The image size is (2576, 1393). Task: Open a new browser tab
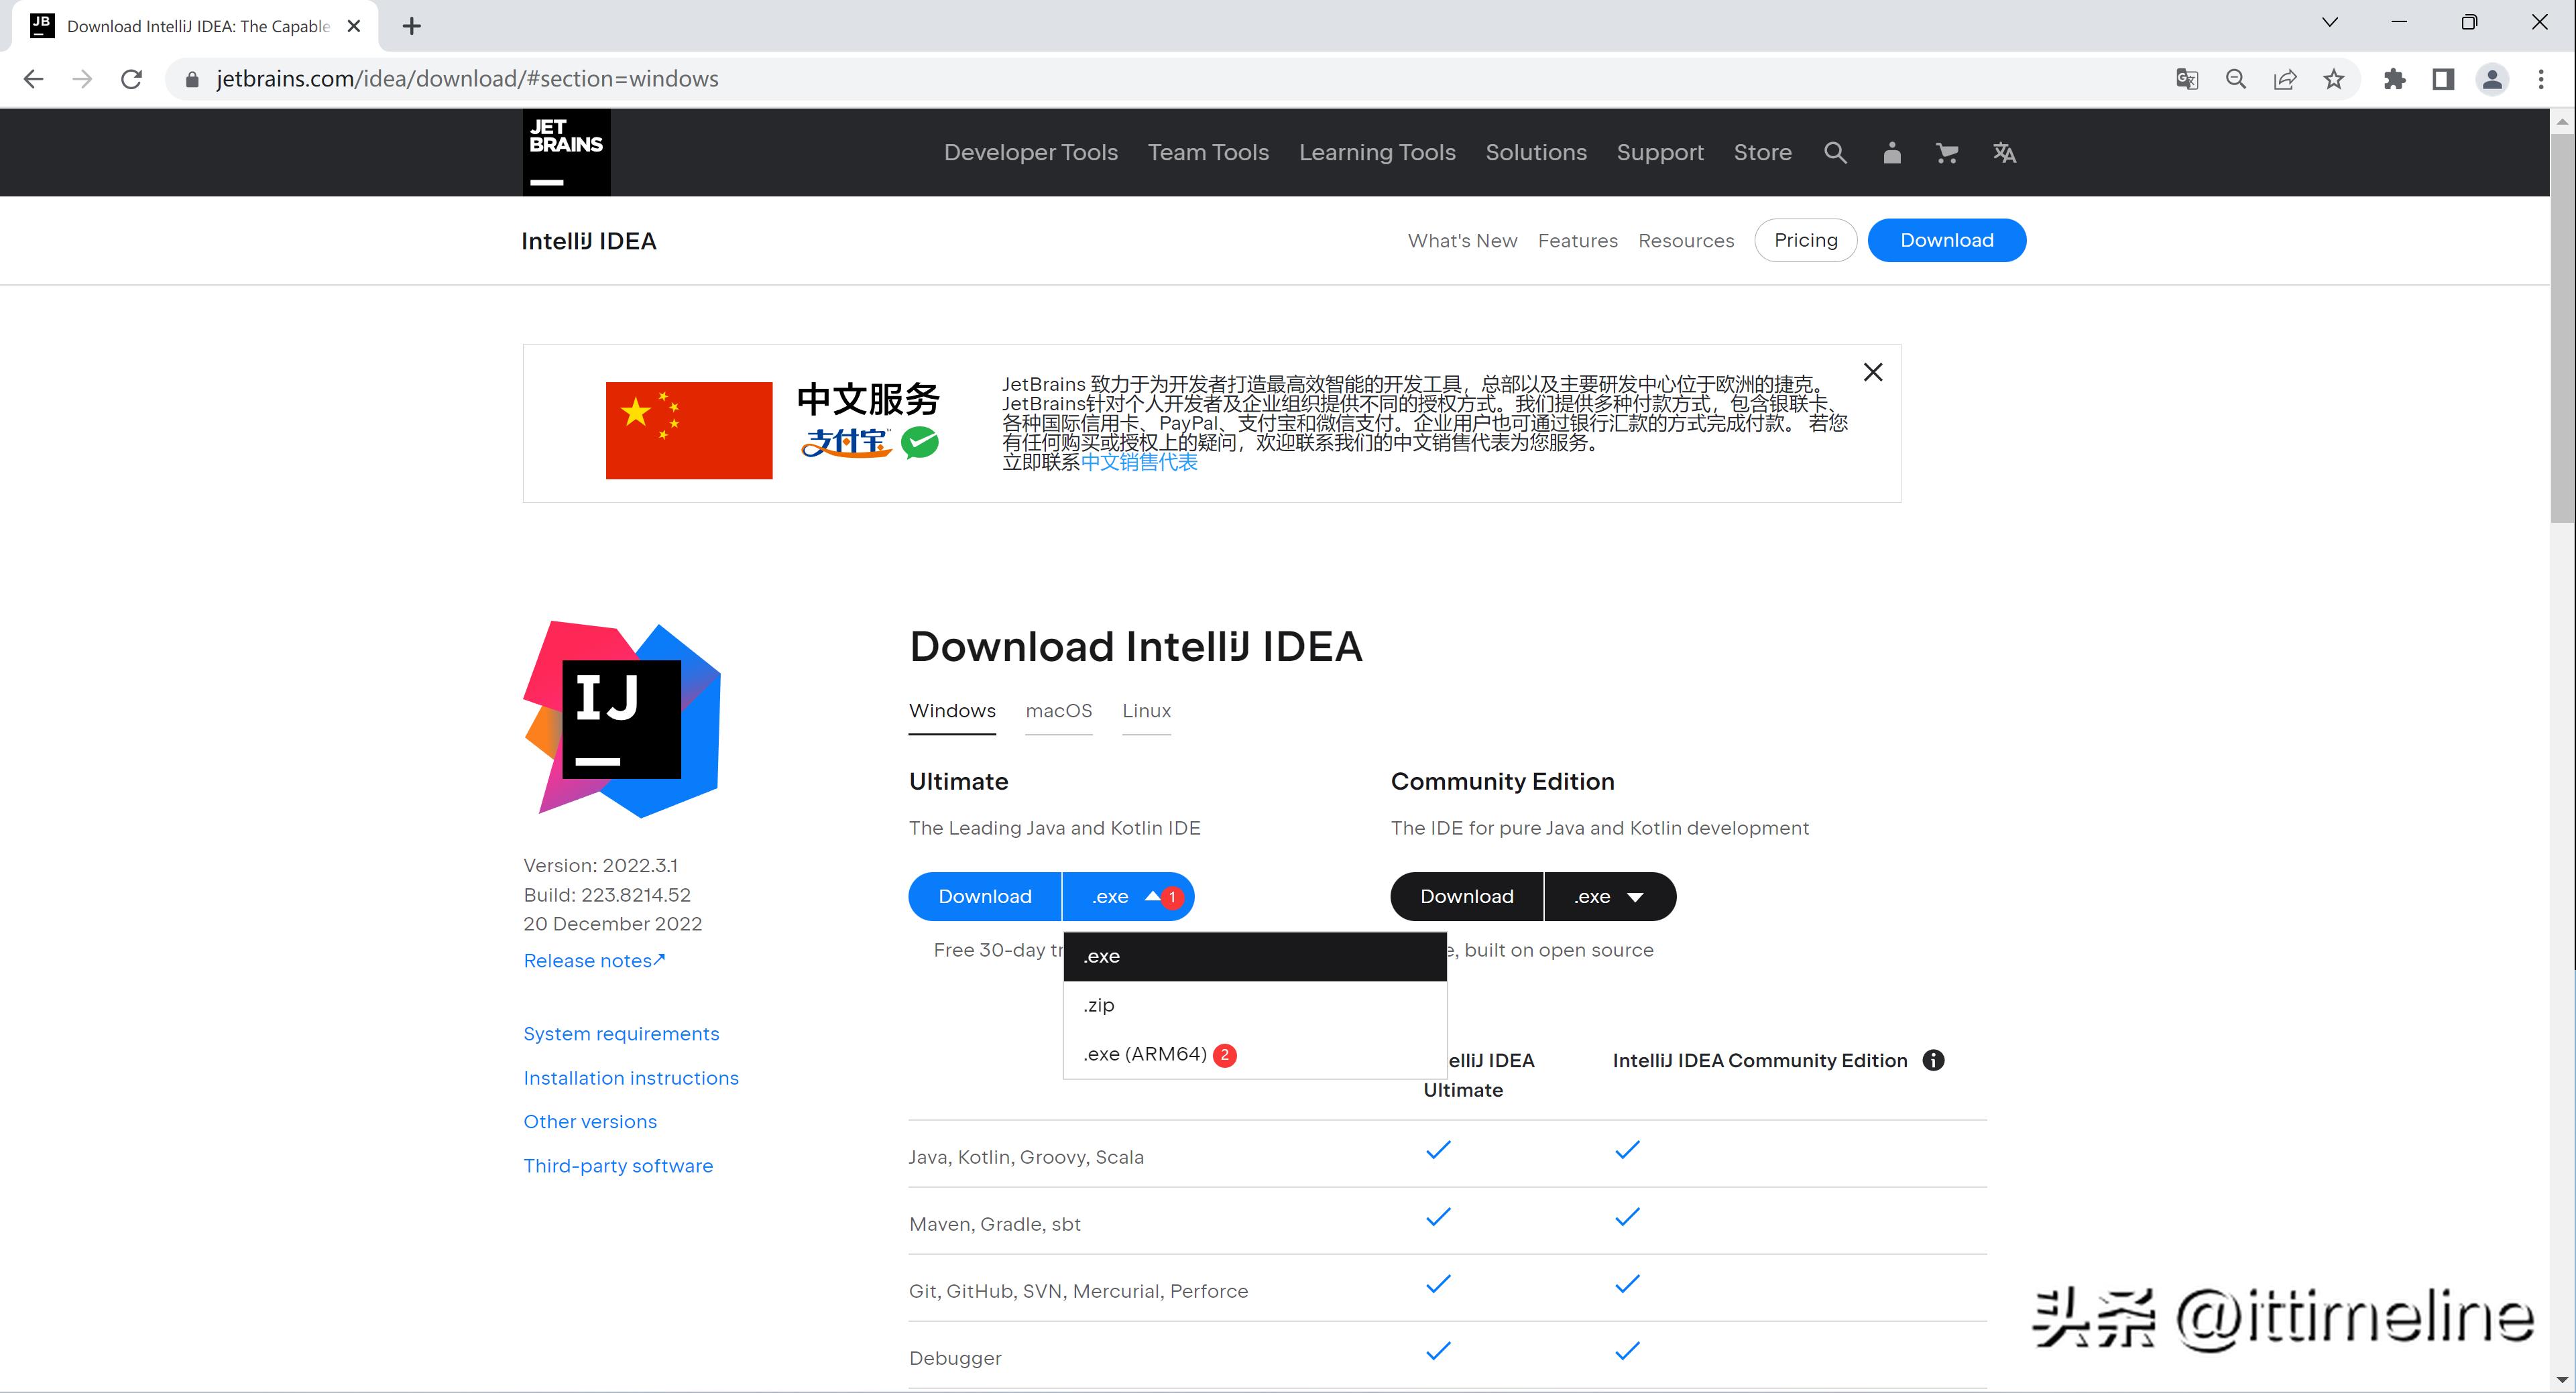coord(411,26)
